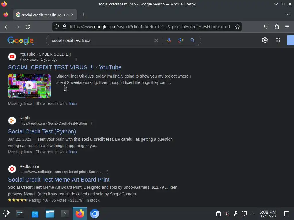Launch Discover store from the taskbar
The height and width of the screenshot is (220, 294).
35,214
